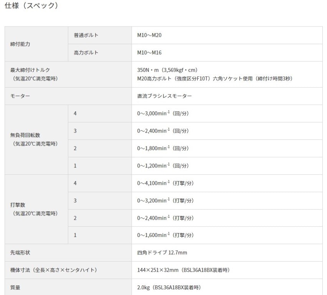Click the モーター row label
The height and width of the screenshot is (295, 327).
[x=20, y=96]
